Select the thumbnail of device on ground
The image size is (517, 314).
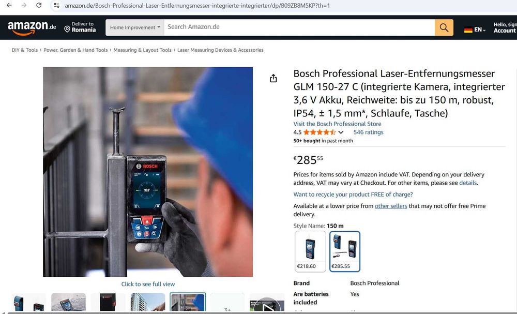coord(68,303)
